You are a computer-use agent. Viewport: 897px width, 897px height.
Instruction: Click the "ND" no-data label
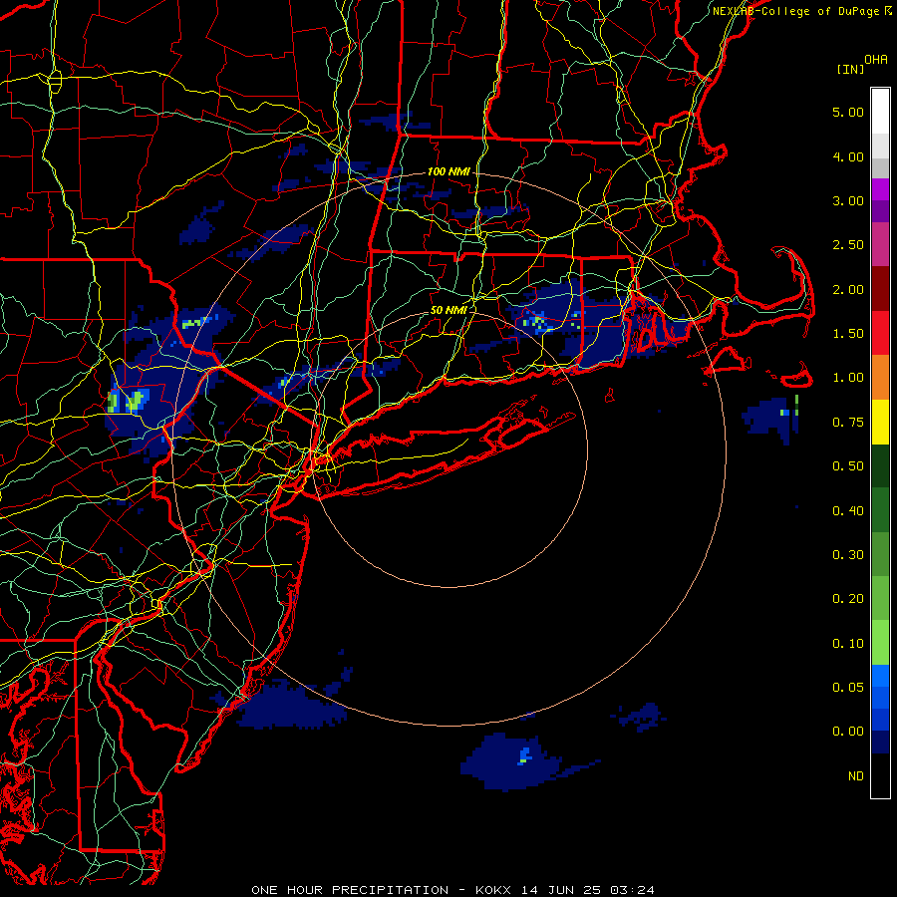856,776
